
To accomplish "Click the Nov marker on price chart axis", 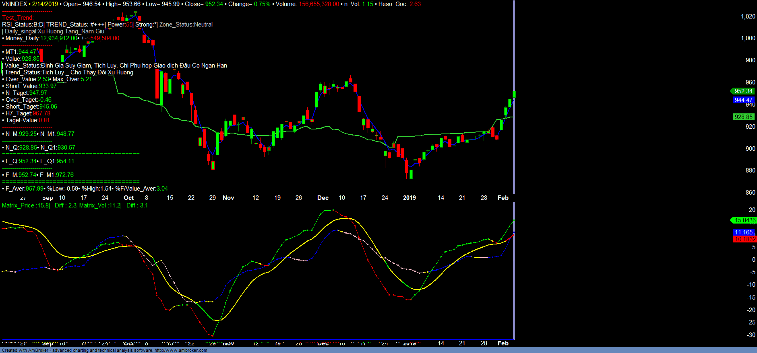I will click(x=228, y=198).
